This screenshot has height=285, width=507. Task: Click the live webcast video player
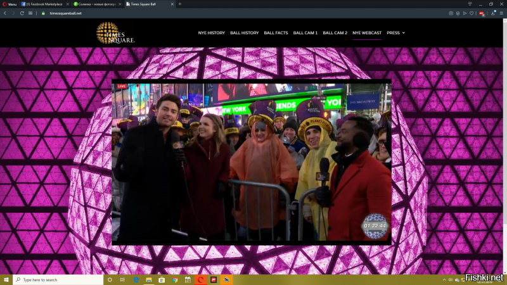point(252,162)
